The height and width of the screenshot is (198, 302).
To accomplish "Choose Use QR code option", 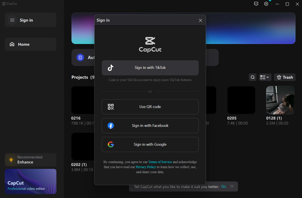I will pyautogui.click(x=150, y=107).
